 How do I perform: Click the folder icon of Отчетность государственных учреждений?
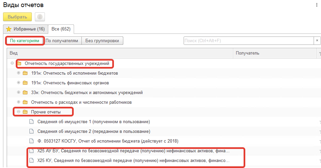[x=19, y=63]
